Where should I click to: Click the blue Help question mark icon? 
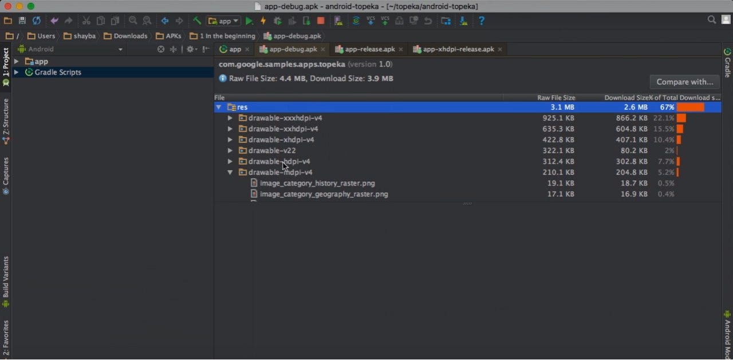pos(482,21)
